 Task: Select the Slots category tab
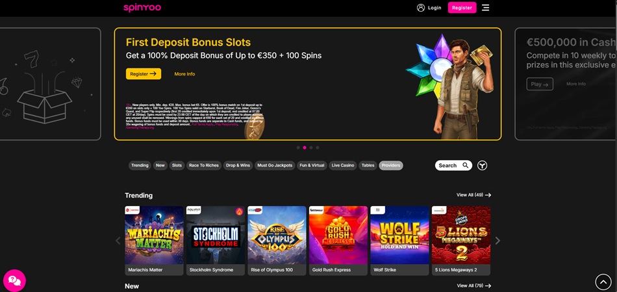[x=177, y=165]
